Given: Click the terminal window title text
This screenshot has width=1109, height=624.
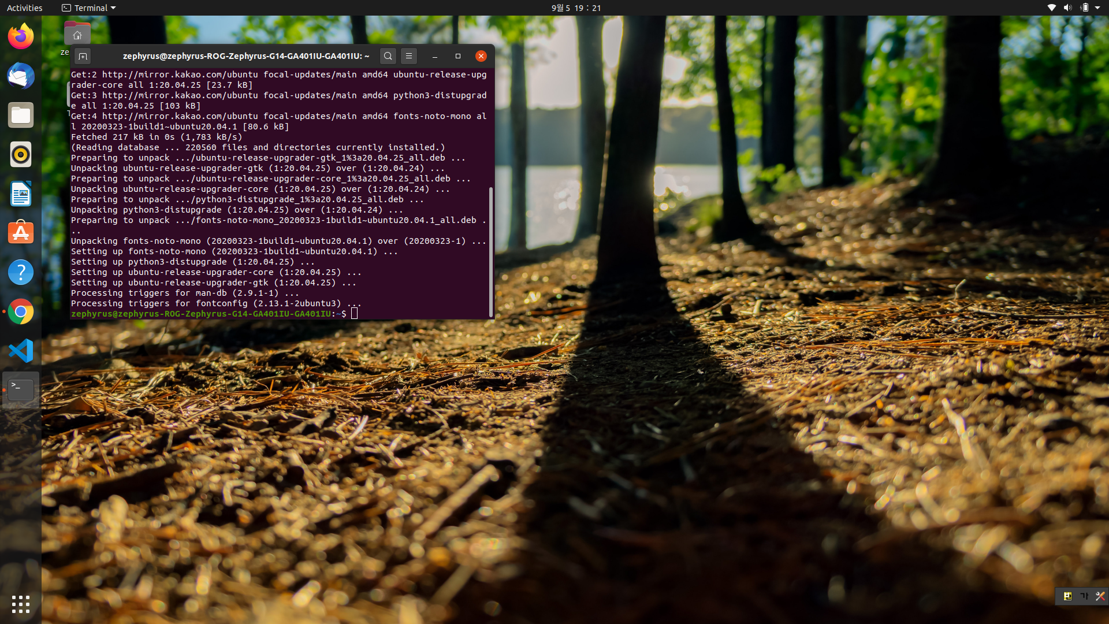Looking at the screenshot, I should click(246, 56).
